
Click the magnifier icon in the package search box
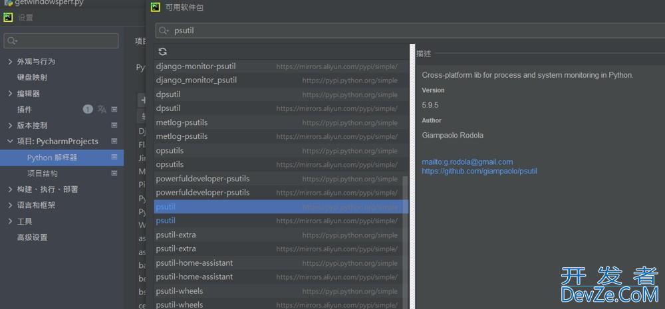click(164, 31)
